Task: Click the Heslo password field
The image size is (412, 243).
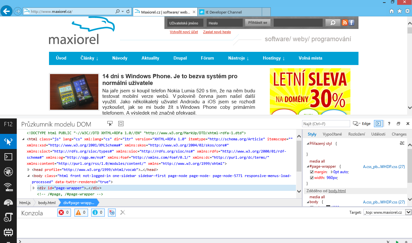Action: pyautogui.click(x=225, y=23)
